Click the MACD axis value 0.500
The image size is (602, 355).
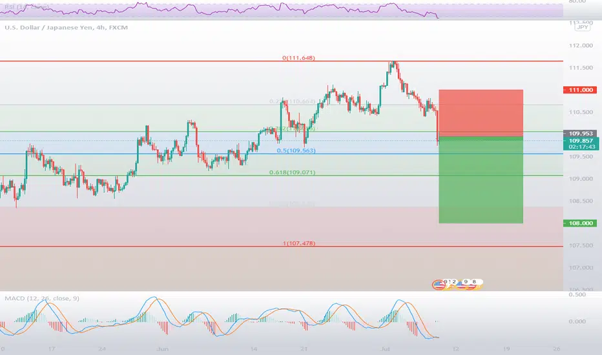coord(577,294)
